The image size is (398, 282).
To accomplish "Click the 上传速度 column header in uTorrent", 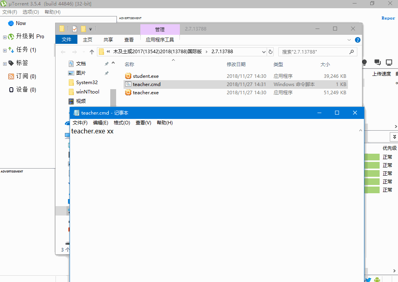I will [382, 74].
